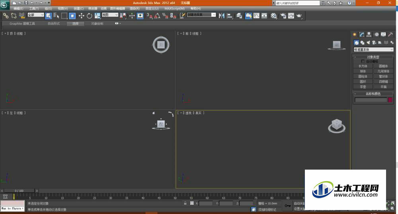Click the 0 / 100 time slider
The height and width of the screenshot is (214, 398).
19,191
